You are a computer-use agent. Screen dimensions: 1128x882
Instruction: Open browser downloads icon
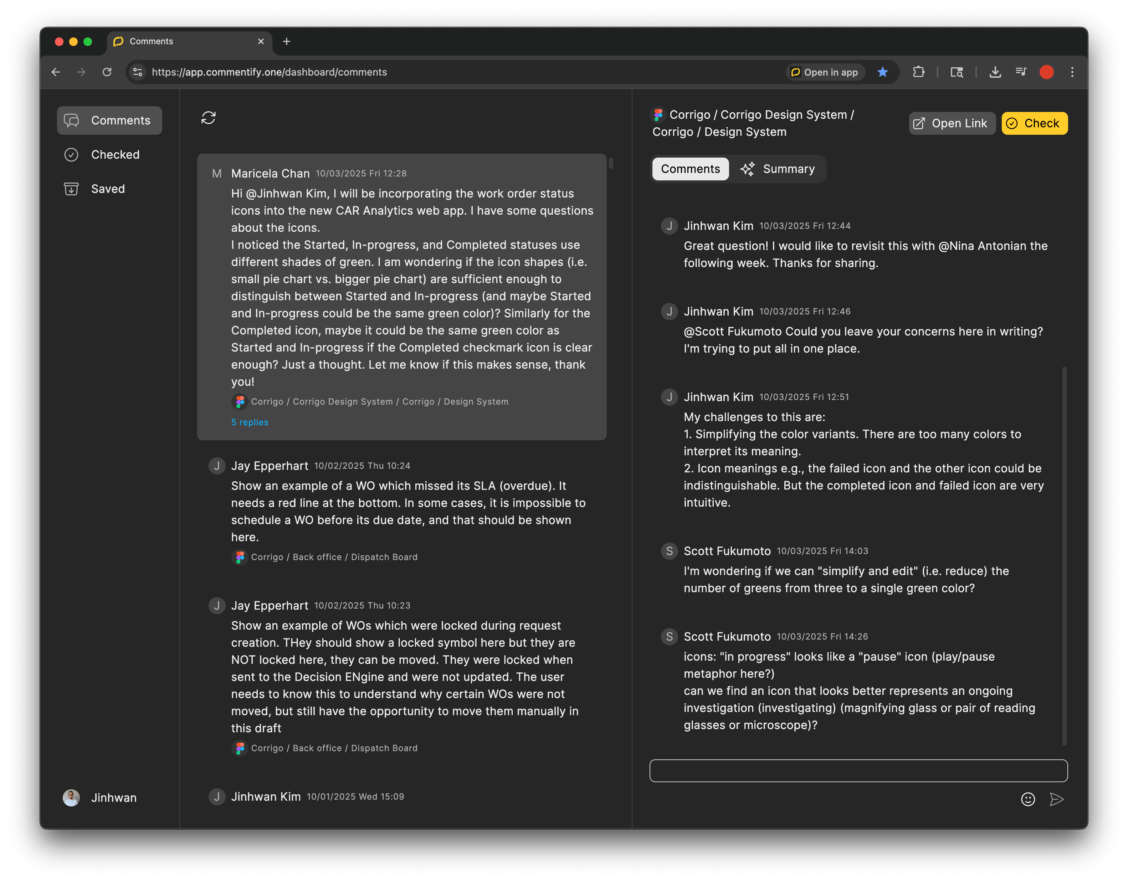pos(995,72)
